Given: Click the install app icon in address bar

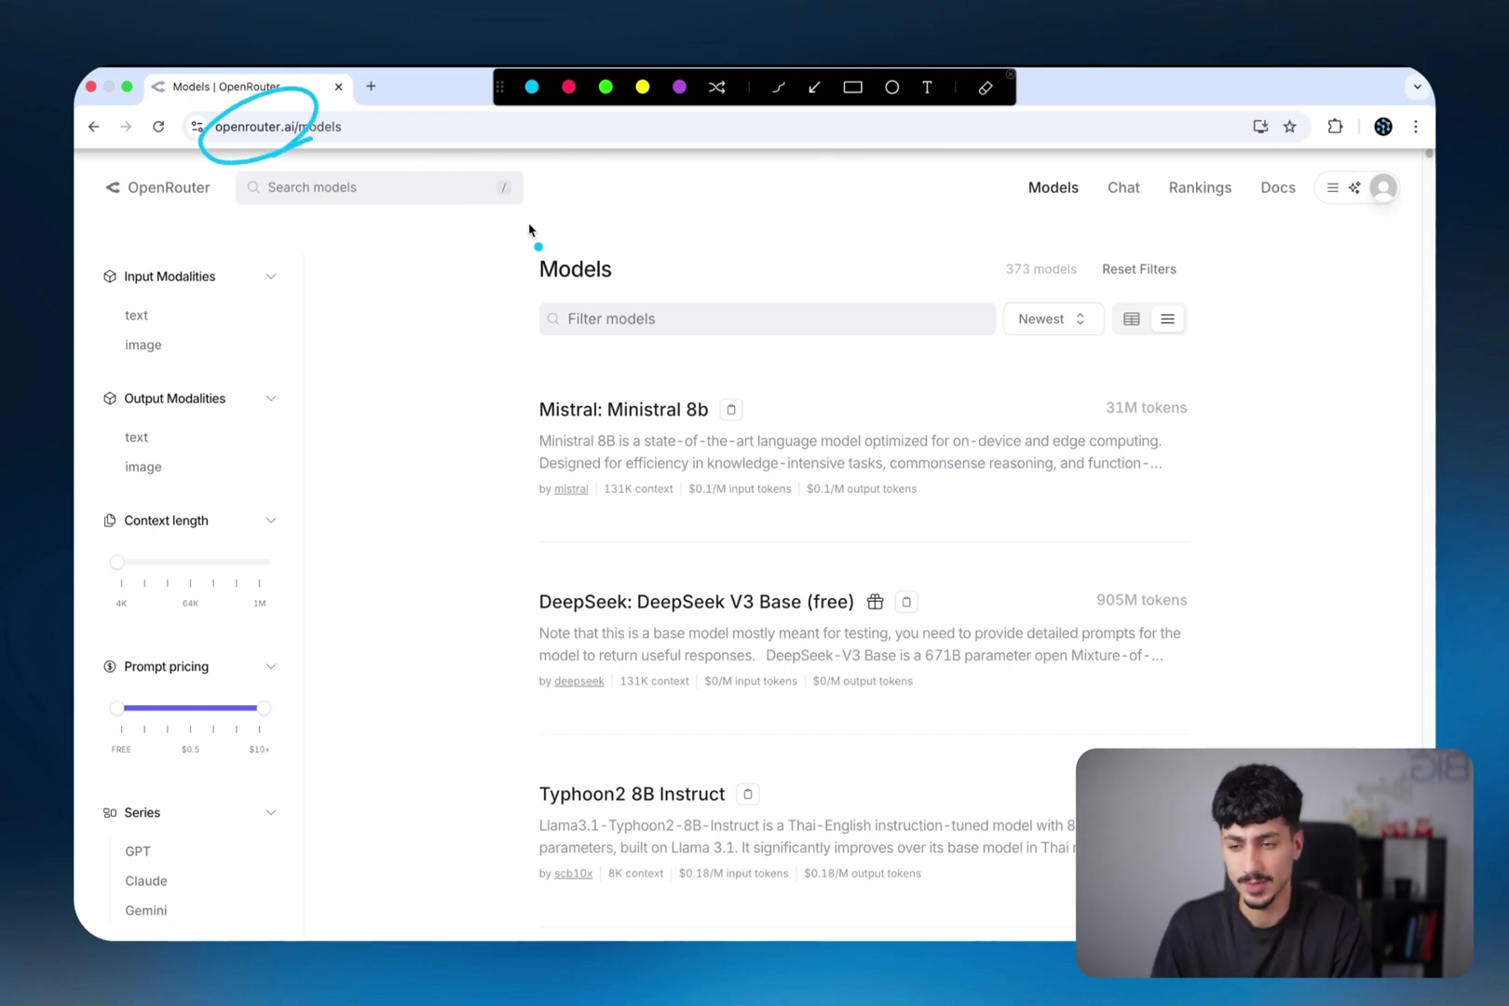Looking at the screenshot, I should pyautogui.click(x=1260, y=127).
